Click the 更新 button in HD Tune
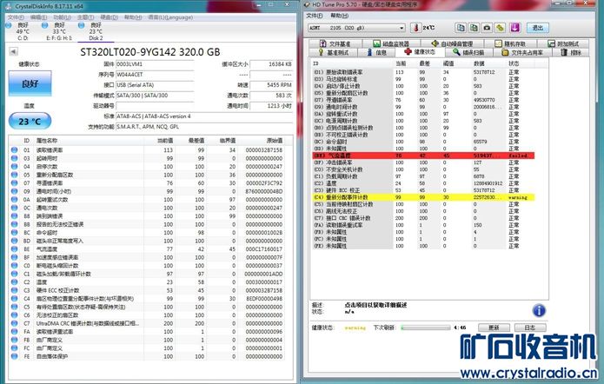 [x=494, y=328]
